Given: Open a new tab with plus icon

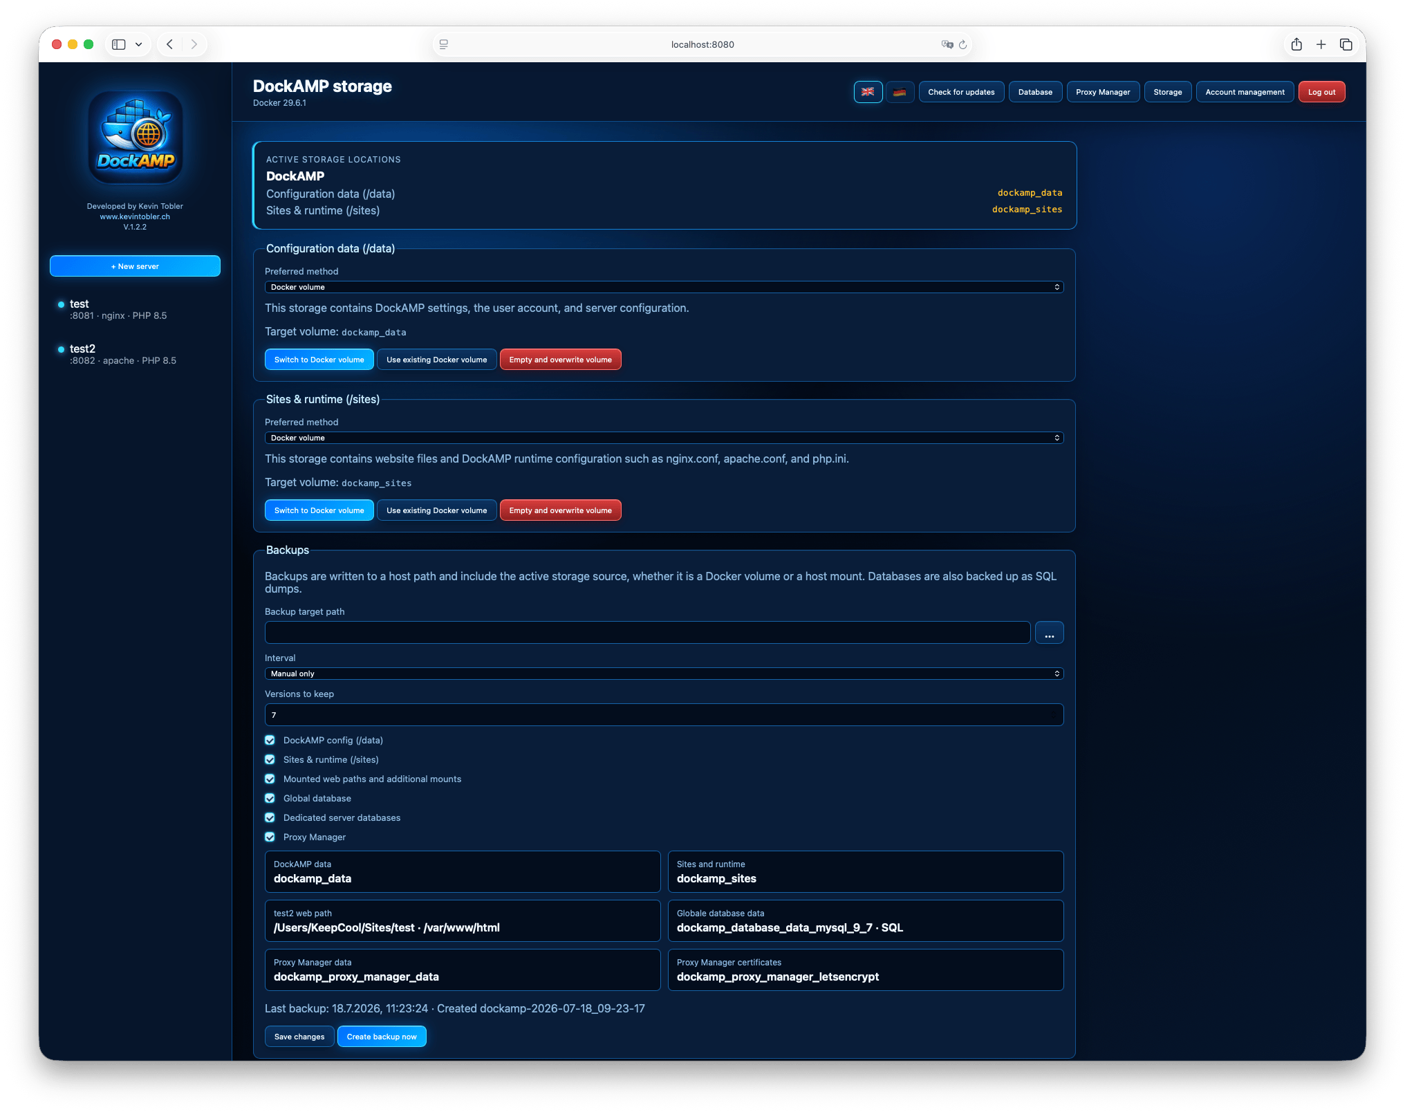Looking at the screenshot, I should [1321, 44].
